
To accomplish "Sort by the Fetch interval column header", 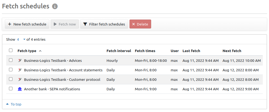I will pyautogui.click(x=119, y=51).
